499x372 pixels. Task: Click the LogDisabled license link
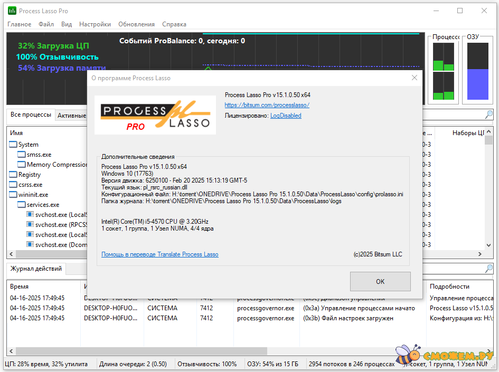(286, 116)
